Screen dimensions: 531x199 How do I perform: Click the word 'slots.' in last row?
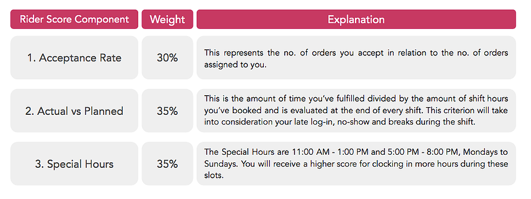[214, 176]
